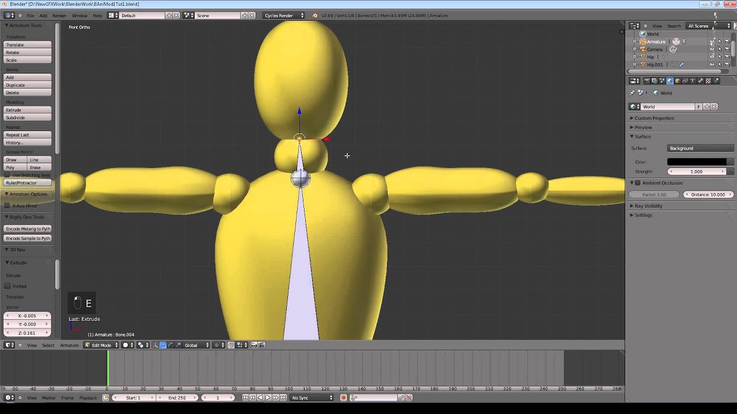Click the Subdivide button
This screenshot has height=414, width=737.
28,117
